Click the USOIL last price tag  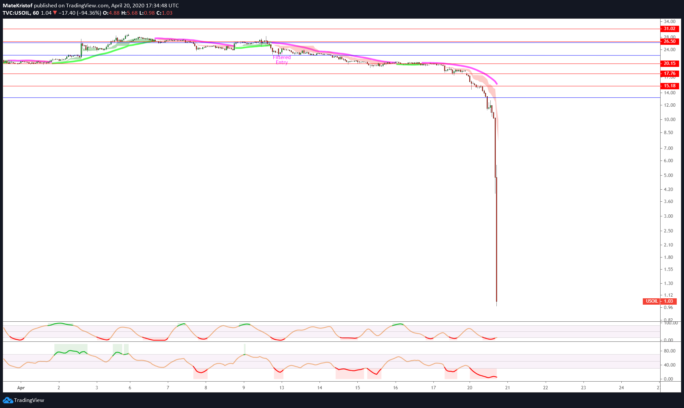coord(652,301)
